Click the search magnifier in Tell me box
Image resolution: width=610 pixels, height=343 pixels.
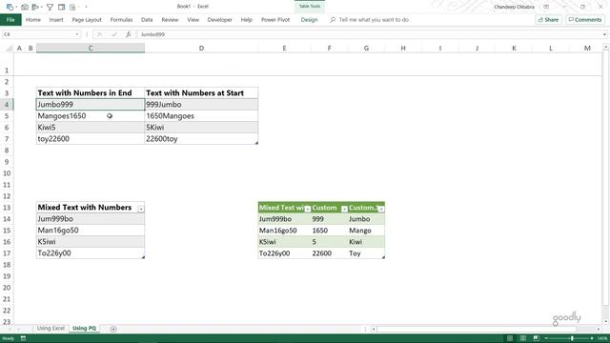point(333,20)
